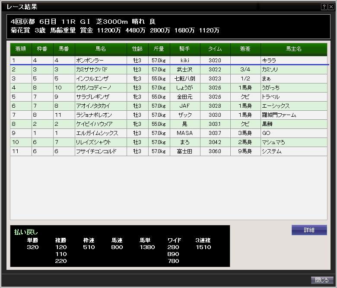
Task: Click owner name マシュマろ
Action: point(273,142)
